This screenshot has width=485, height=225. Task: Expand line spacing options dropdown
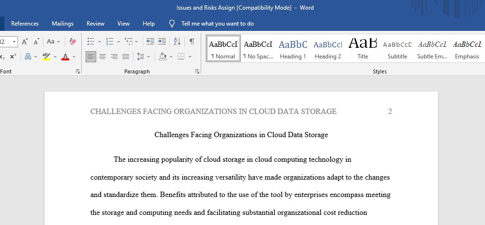click(x=149, y=56)
